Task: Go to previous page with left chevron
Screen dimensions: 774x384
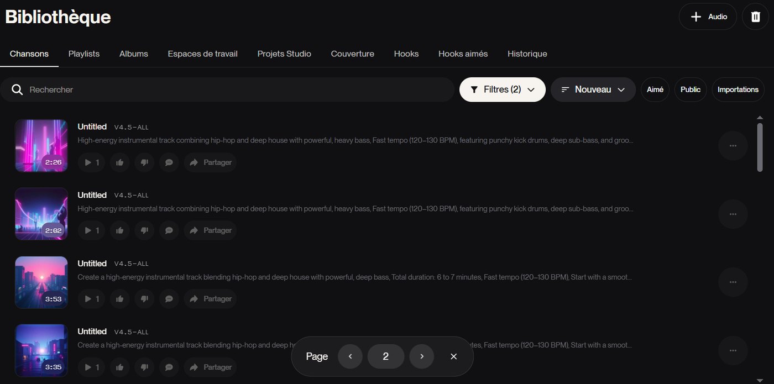Action: [350, 356]
